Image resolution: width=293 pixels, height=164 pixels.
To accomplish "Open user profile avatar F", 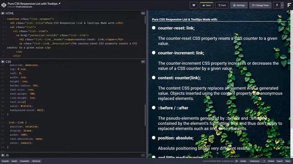I will point(289,5).
